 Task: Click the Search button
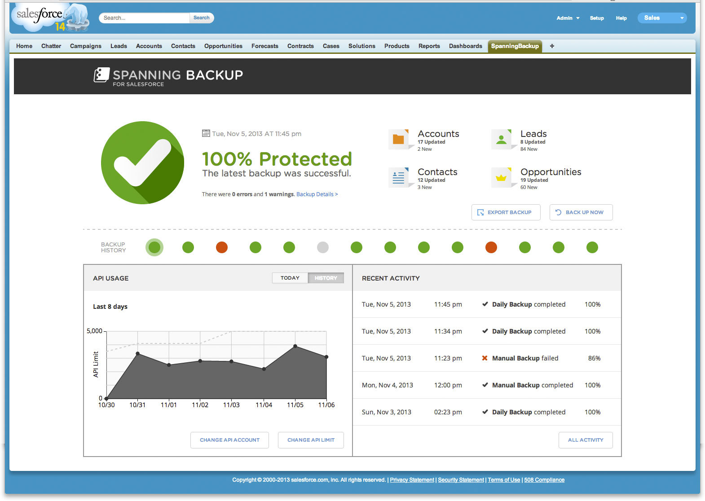point(202,18)
